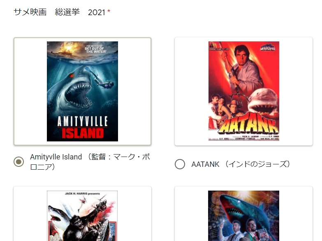Click the man holding a trident in AATANK poster

pos(246,72)
